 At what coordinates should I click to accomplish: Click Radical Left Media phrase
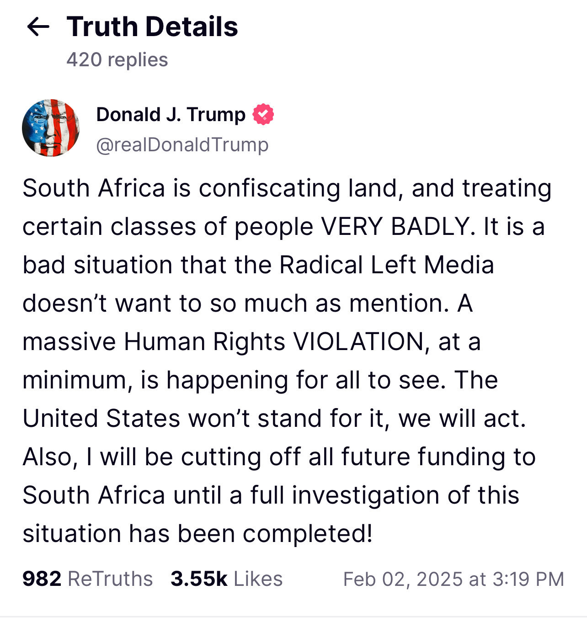click(387, 265)
